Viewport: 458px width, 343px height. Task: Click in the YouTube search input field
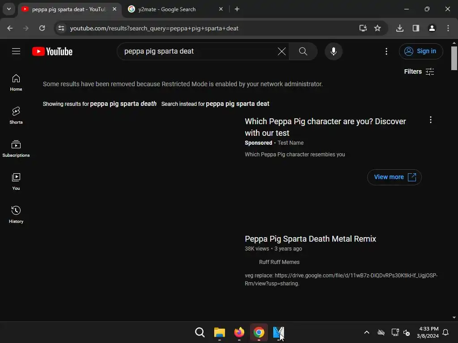199,51
